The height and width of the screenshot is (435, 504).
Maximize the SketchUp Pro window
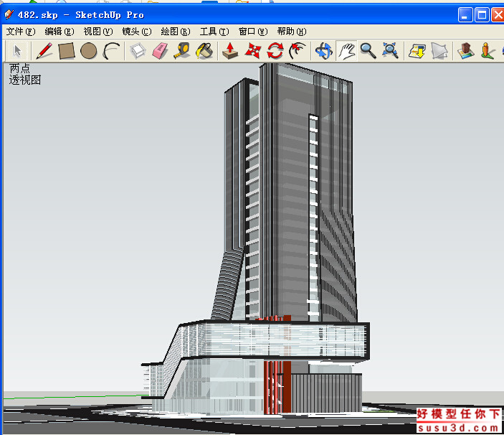482,15
